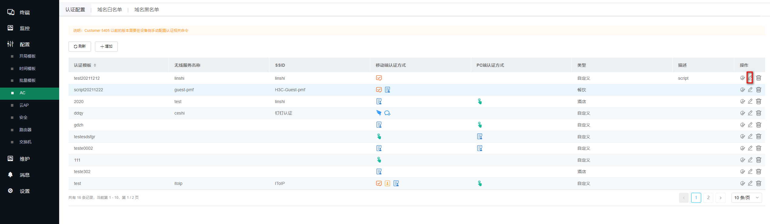Viewport: 770px width, 224px height.
Task: Click the edit pencil for test20211212
Action: point(750,78)
